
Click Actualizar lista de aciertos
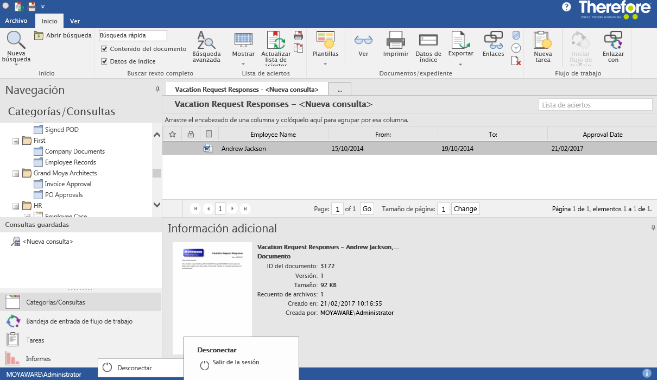[x=276, y=49]
